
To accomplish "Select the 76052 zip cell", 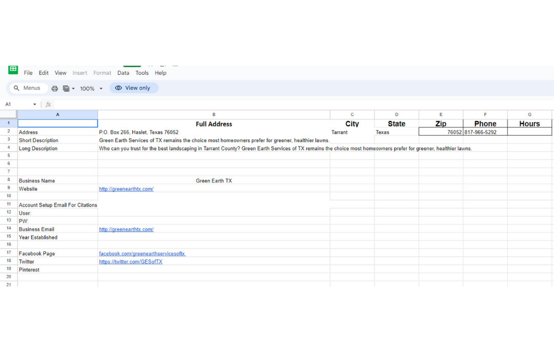I will tap(441, 132).
